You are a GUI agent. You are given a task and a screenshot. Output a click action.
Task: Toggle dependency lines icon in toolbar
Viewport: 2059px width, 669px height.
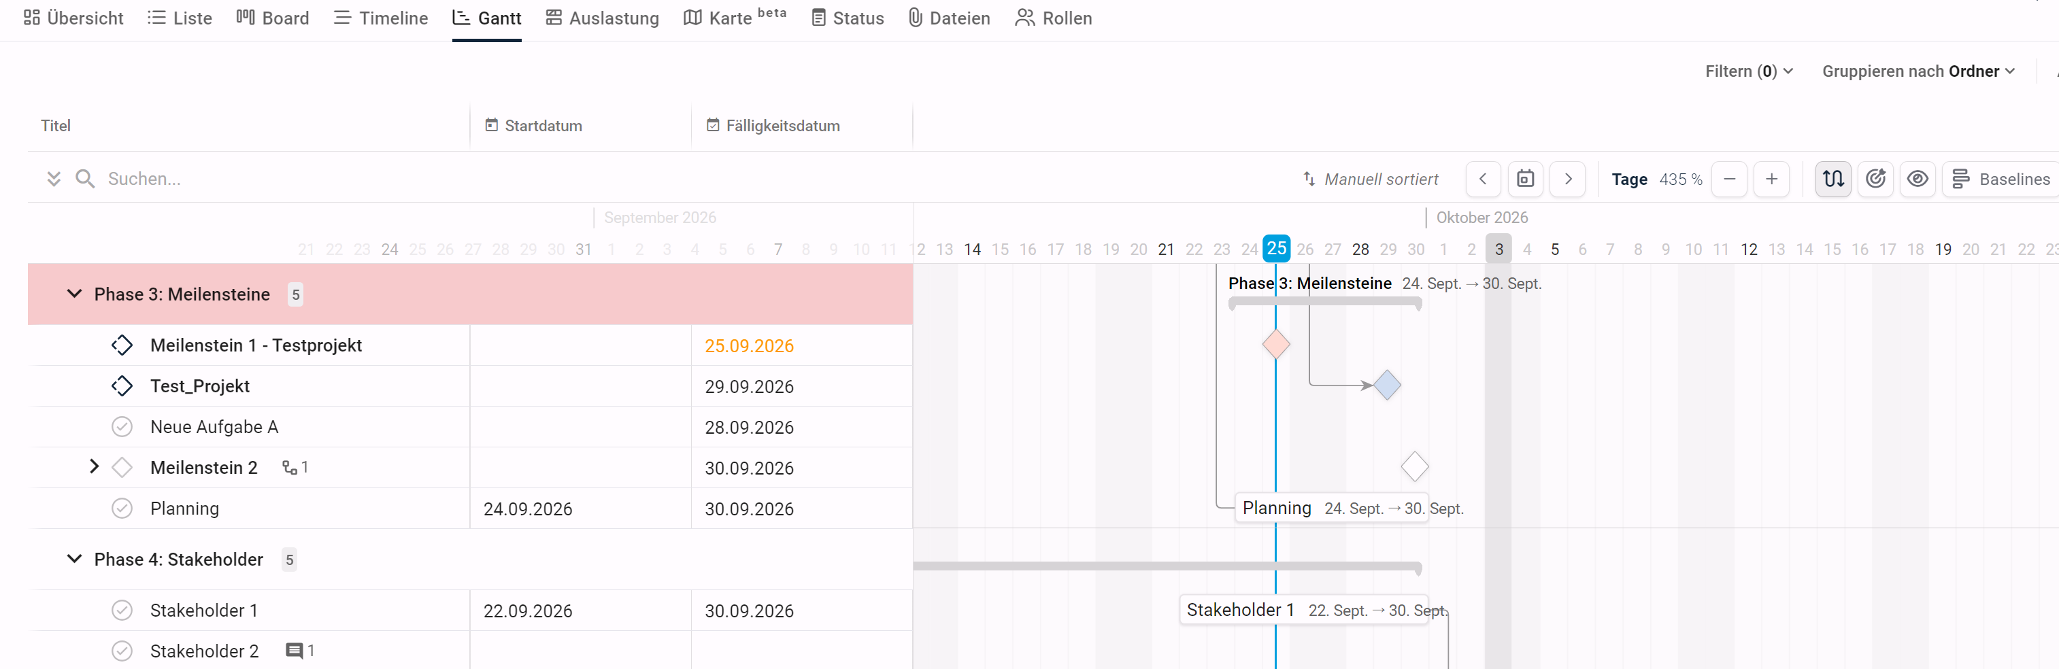pos(1832,179)
